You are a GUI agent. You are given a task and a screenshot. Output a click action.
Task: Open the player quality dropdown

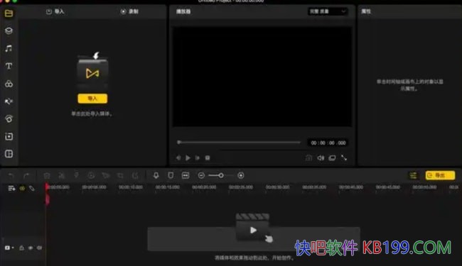[328, 11]
